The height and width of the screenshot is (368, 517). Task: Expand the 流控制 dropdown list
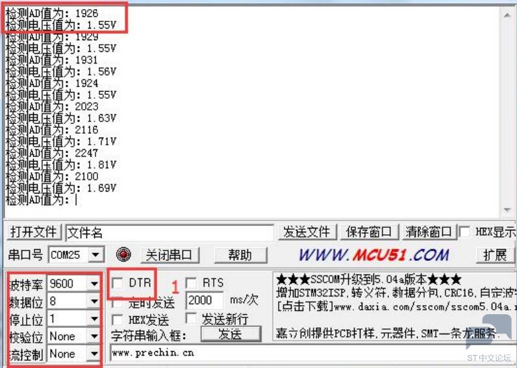tap(95, 354)
